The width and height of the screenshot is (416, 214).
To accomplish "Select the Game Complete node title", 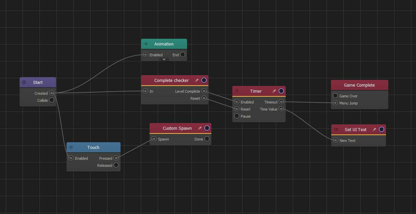I will click(x=359, y=85).
